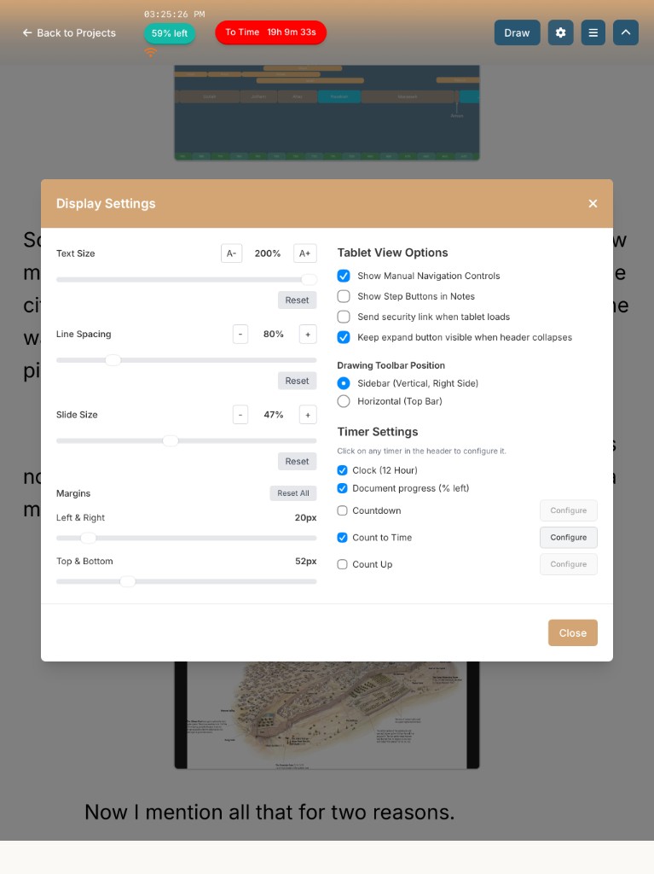Uncheck Keep expand button visible option

coord(344,337)
